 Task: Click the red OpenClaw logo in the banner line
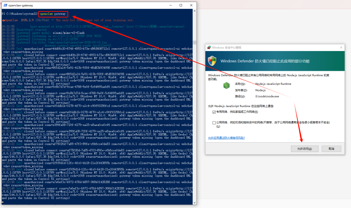[x=3, y=20]
